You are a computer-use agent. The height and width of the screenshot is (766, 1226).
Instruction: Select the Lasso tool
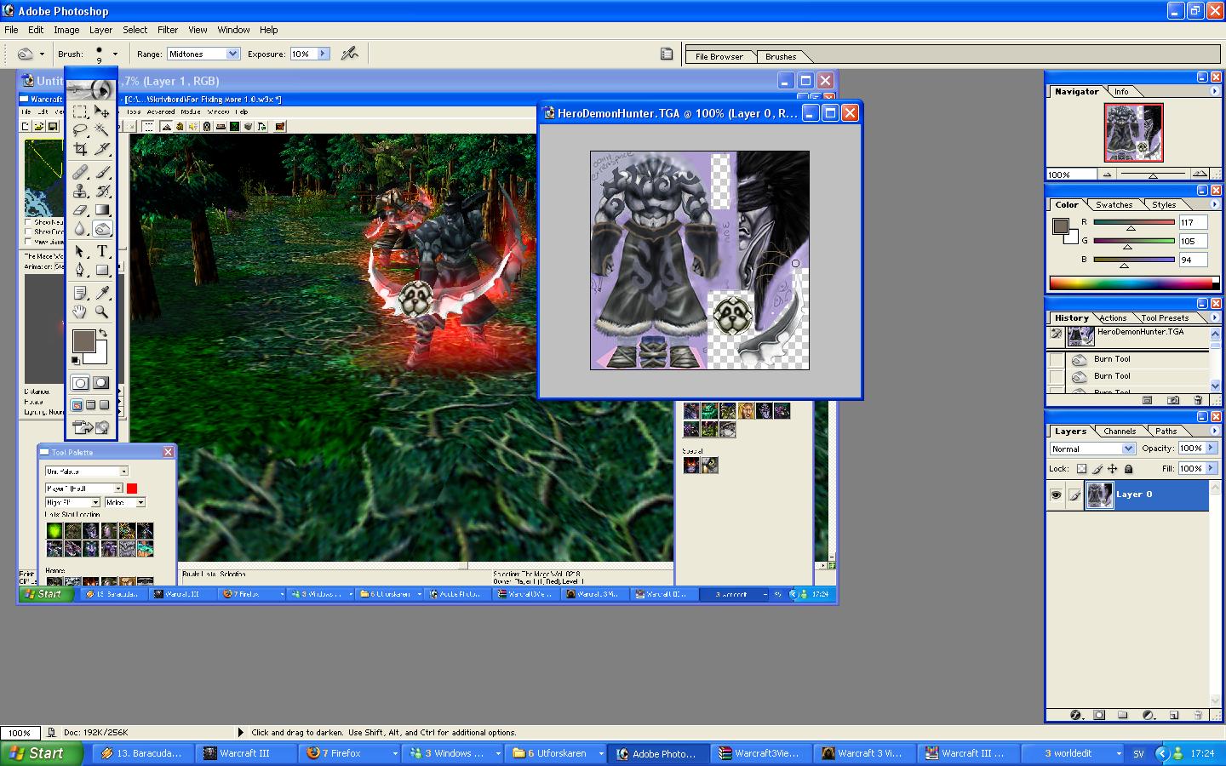(x=80, y=130)
